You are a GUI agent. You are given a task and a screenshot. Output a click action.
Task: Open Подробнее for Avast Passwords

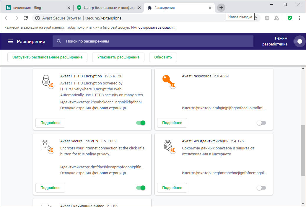pyautogui.click(x=172, y=123)
